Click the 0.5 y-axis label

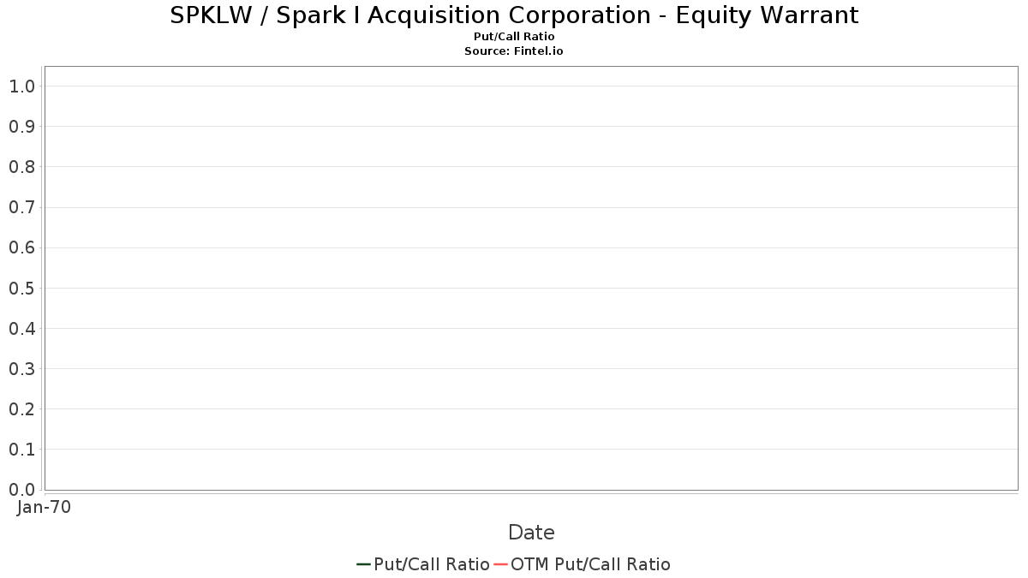(22, 289)
